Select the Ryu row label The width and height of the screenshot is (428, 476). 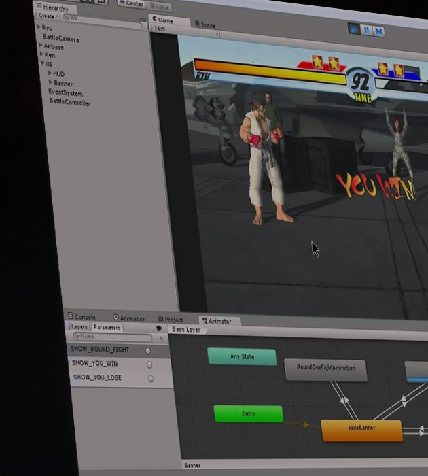pyautogui.click(x=47, y=28)
